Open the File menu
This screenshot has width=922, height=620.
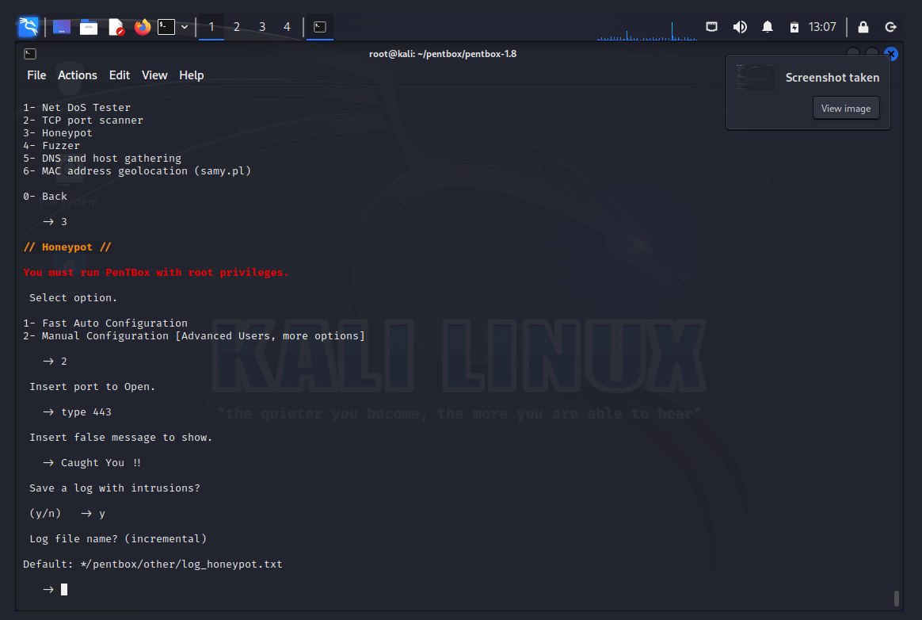click(36, 75)
